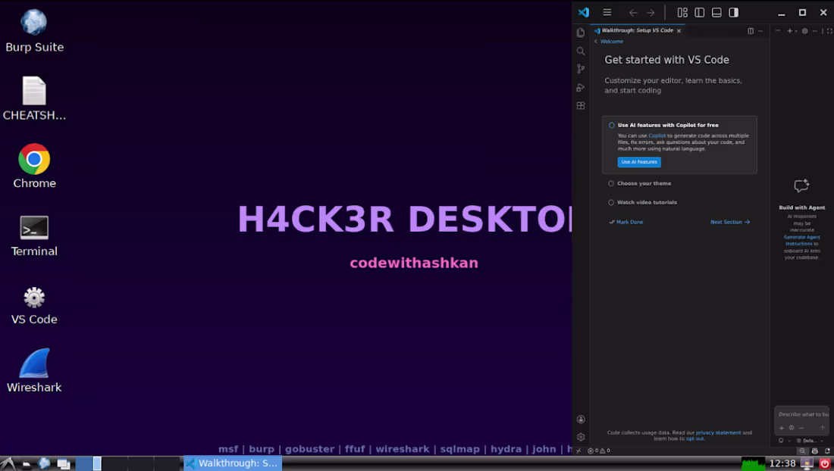Screen dimensions: 834x471
Task: Open the Copilot status bar icon
Action: click(x=815, y=451)
